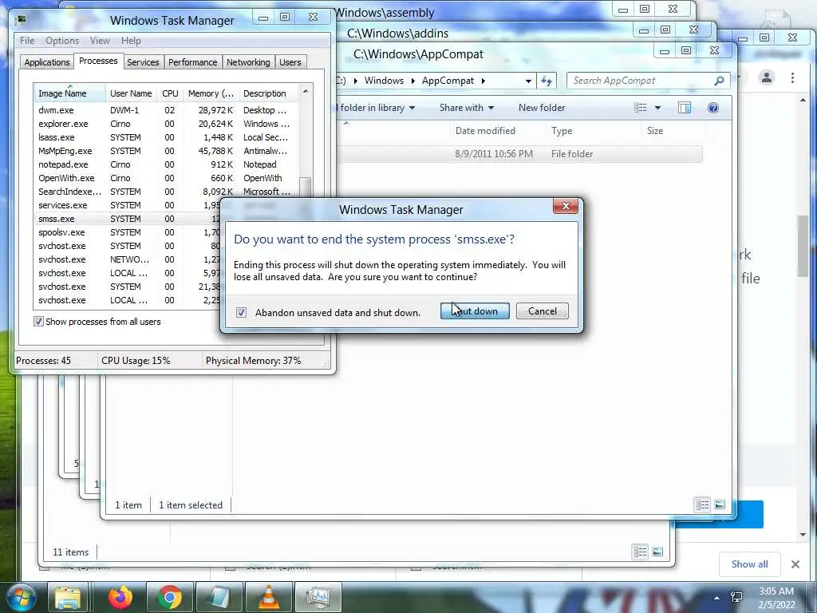Expand the arrow after Windows in breadcrumb

tap(412, 81)
